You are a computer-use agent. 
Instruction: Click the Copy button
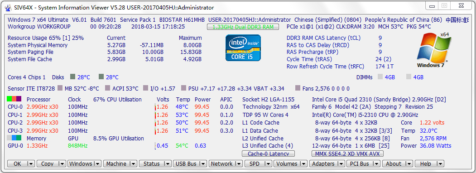point(48,163)
